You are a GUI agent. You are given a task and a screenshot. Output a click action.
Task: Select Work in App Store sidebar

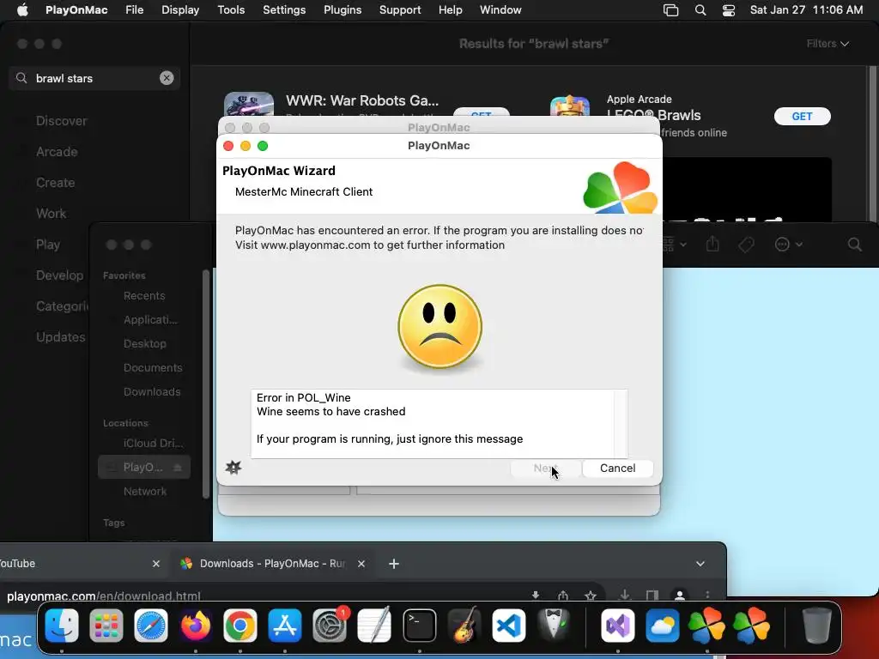[51, 214]
